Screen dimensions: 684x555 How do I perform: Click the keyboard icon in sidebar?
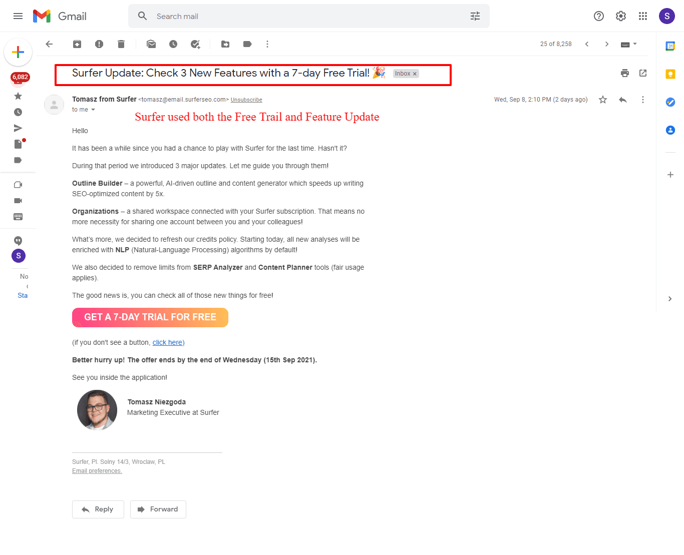tap(18, 217)
